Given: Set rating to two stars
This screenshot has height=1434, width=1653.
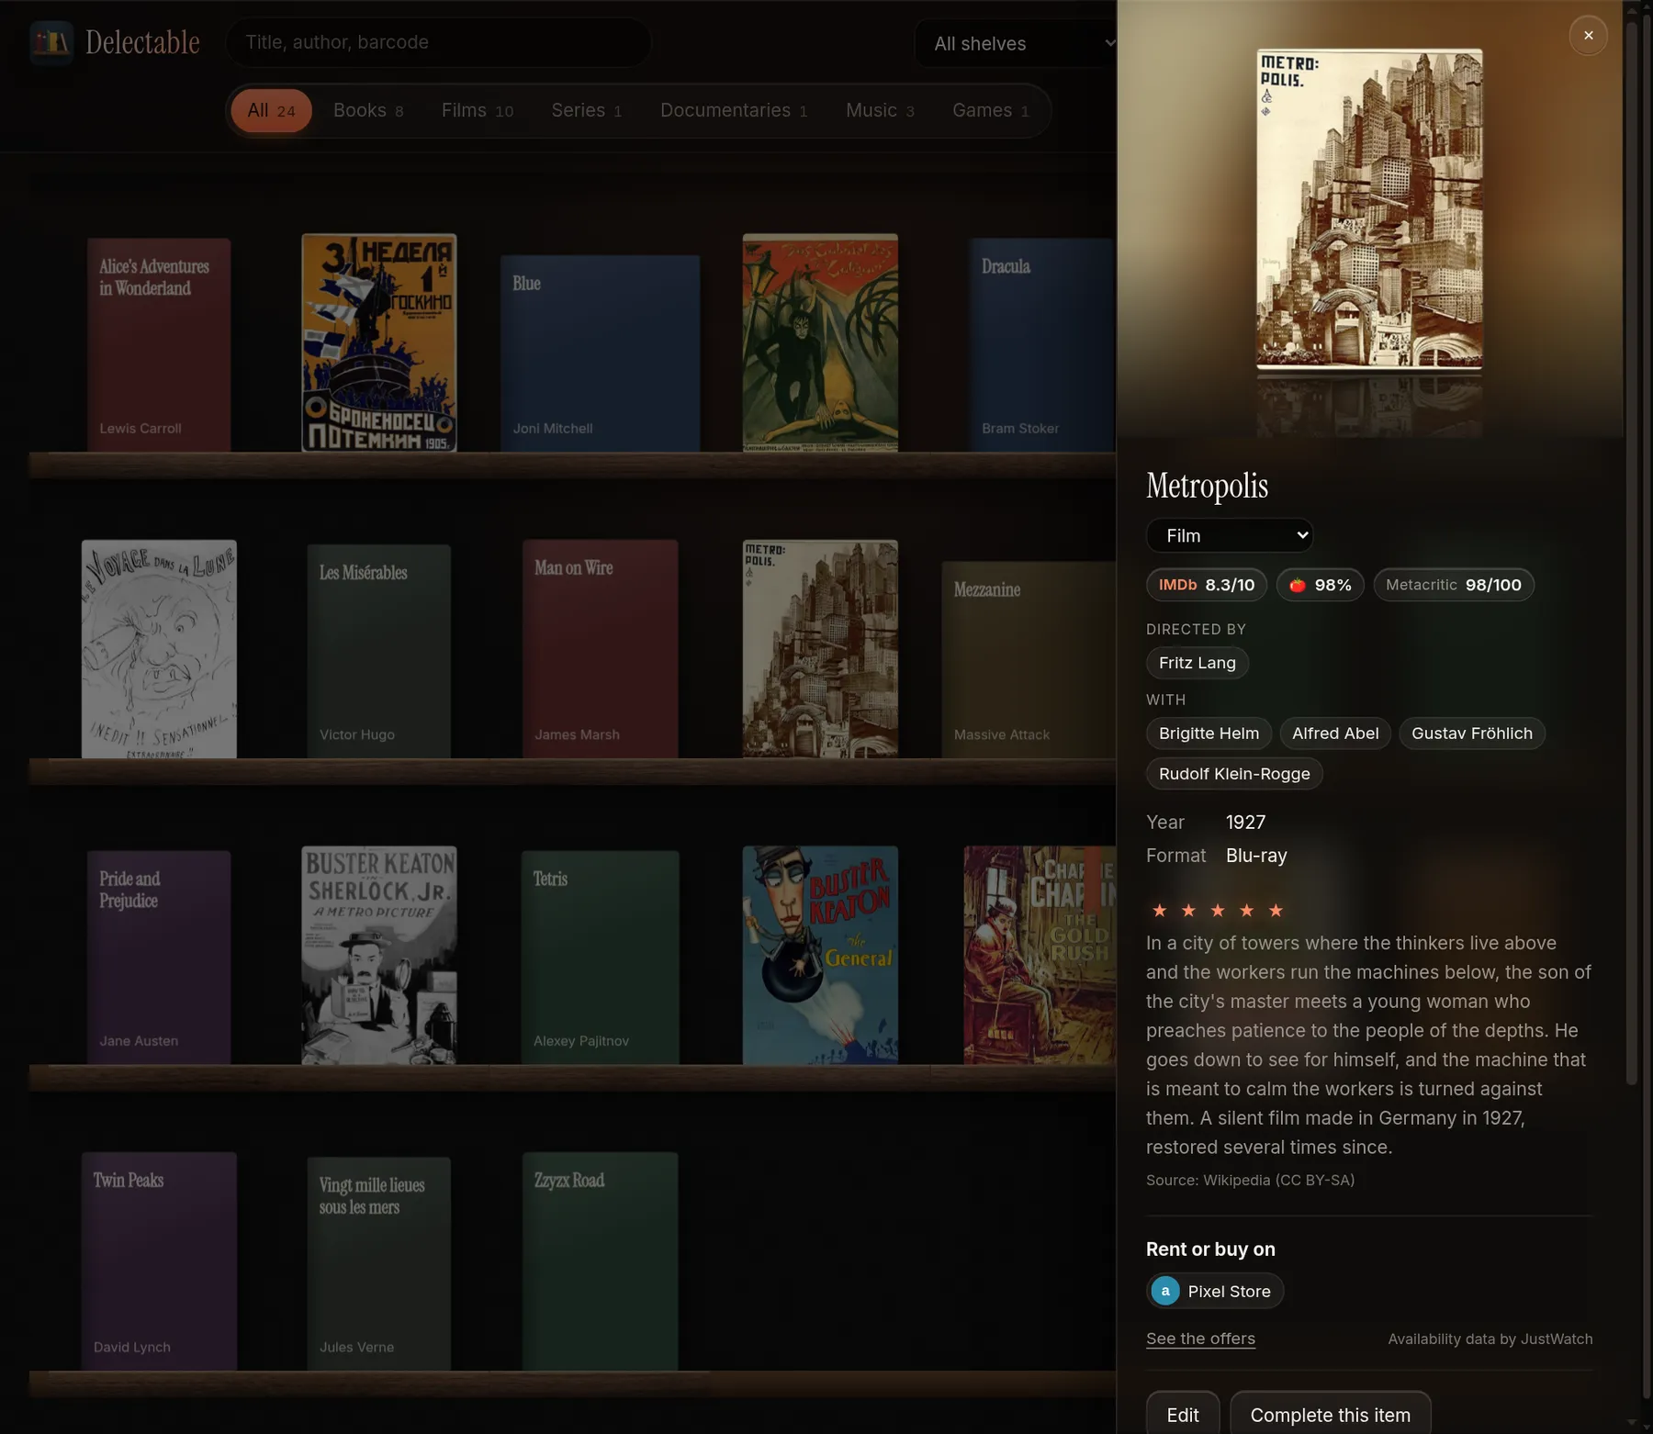Looking at the screenshot, I should [x=1188, y=910].
